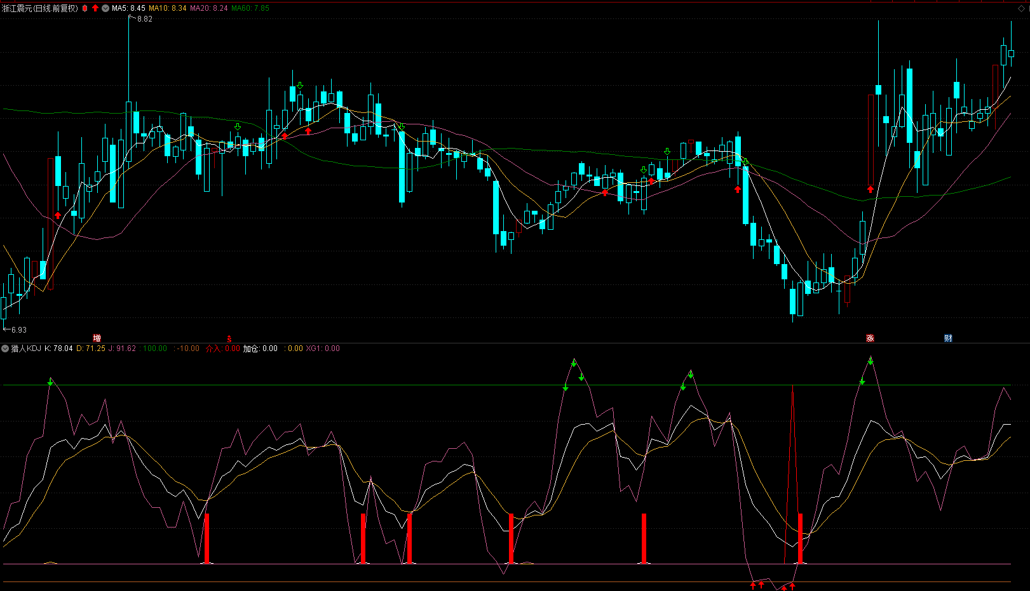Click the blue 财 event marker on the timeline
This screenshot has width=1030, height=591.
coord(948,338)
